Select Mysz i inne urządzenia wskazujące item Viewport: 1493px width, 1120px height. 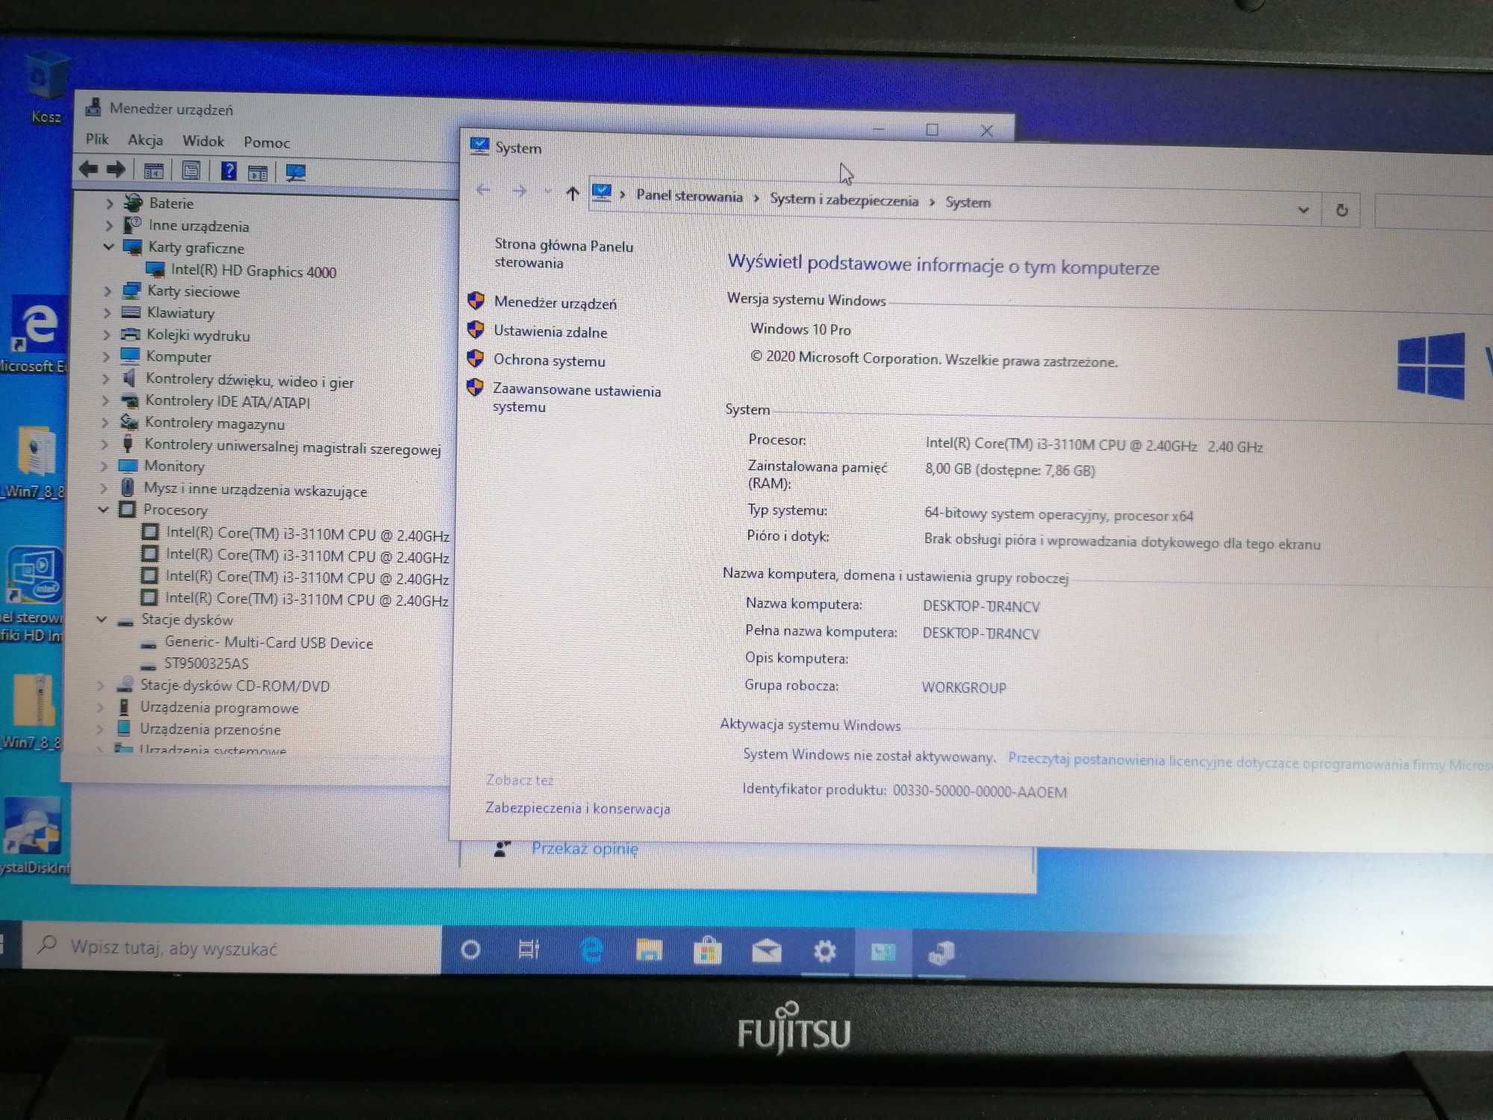pyautogui.click(x=255, y=490)
